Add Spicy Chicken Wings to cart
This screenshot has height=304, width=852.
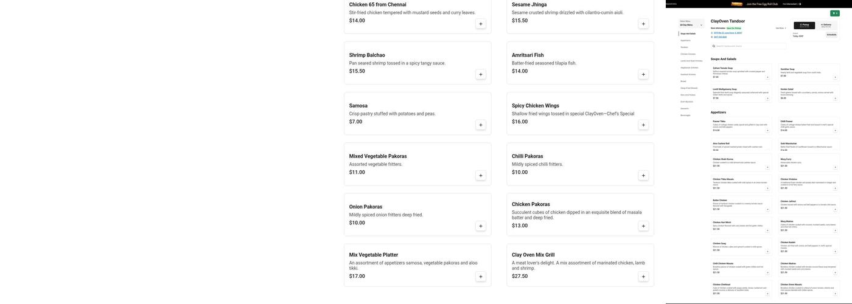[x=643, y=125]
